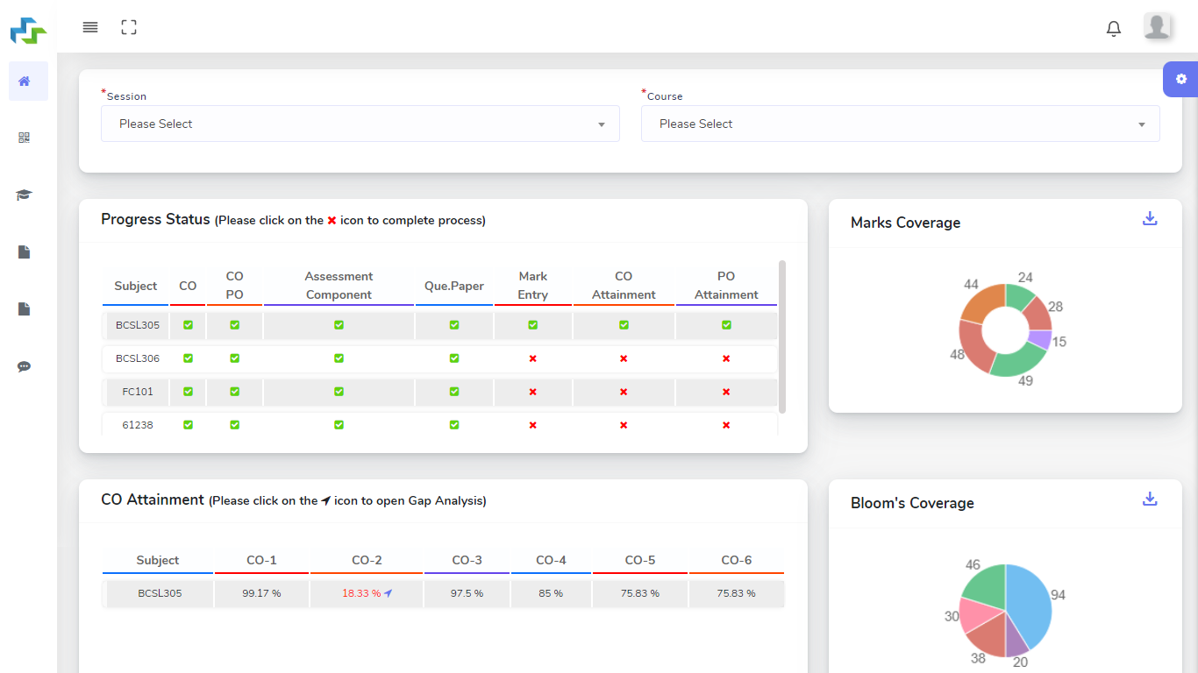Screen dimensions: 1198x673
Task: Go to Home in sidebar
Action: point(25,81)
